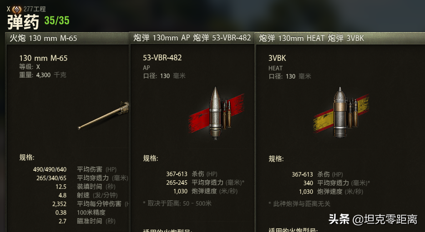
Task: Click the 弹药 ammunition heading
Action: tap(23, 22)
